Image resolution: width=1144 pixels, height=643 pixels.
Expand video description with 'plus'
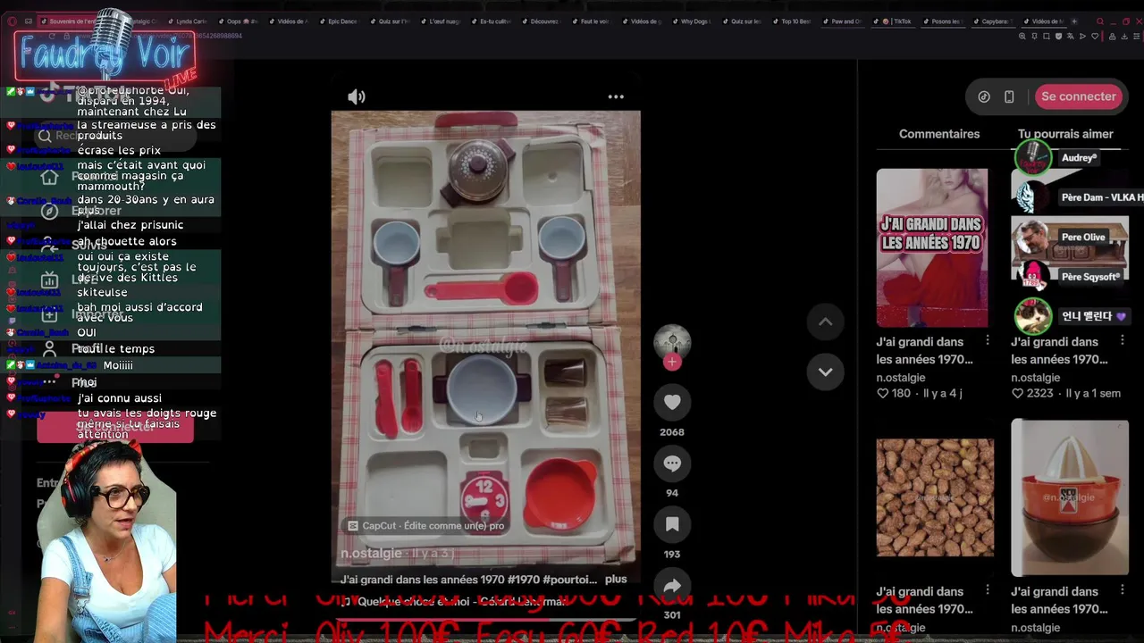616,579
